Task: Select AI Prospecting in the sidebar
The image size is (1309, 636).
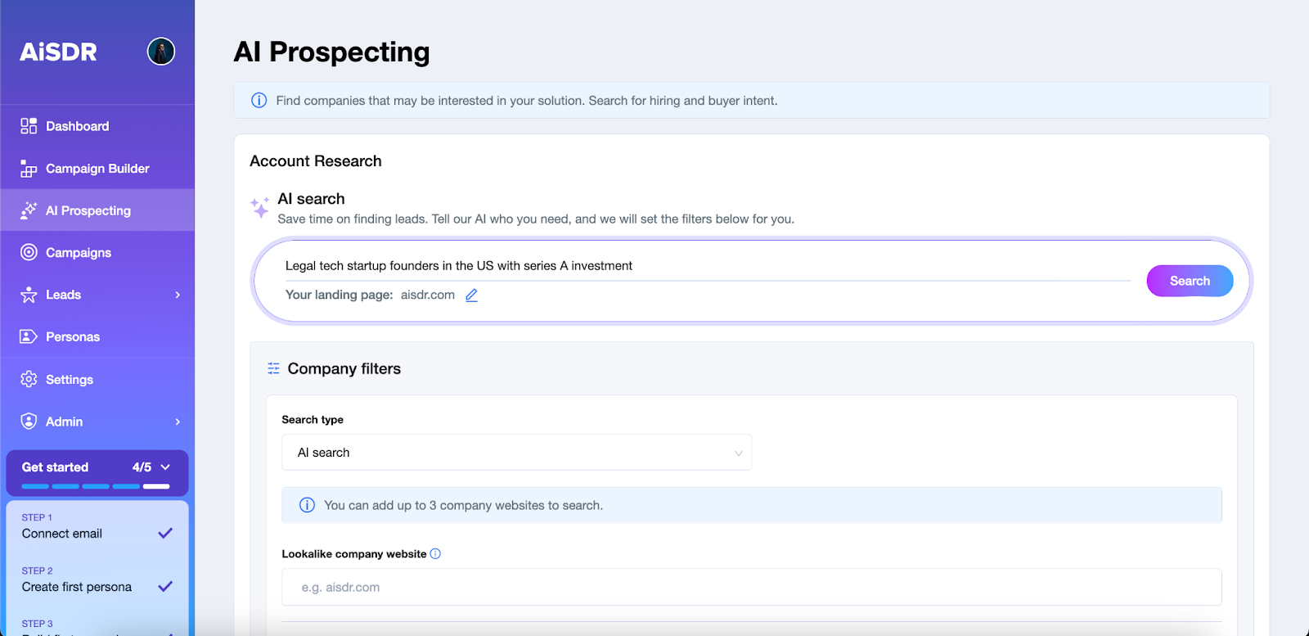Action: tap(97, 210)
